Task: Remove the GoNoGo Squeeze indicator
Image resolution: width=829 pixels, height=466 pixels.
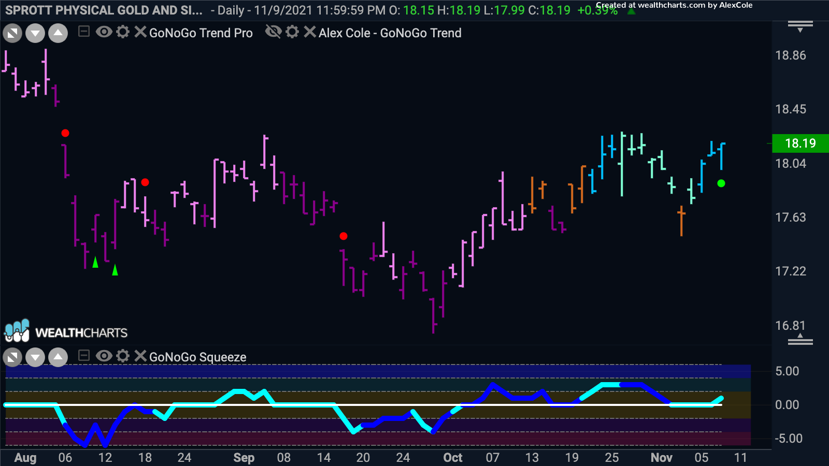Action: [140, 356]
